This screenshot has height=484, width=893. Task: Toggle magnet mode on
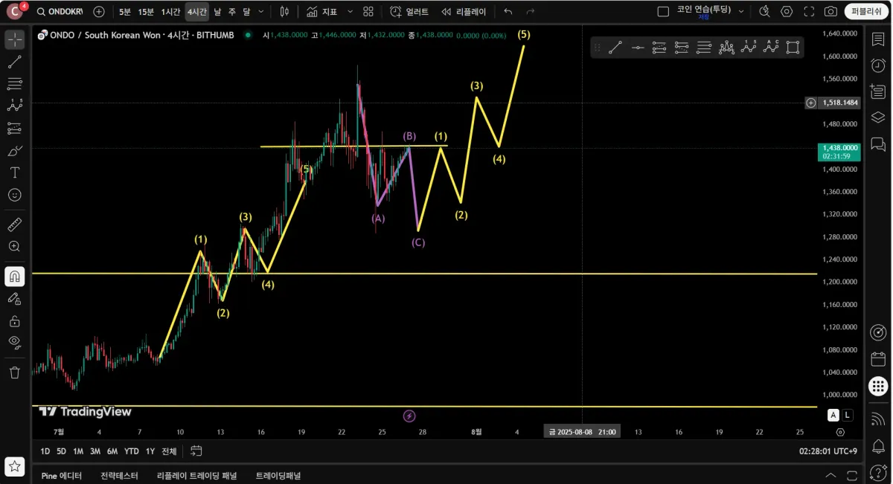(x=14, y=277)
